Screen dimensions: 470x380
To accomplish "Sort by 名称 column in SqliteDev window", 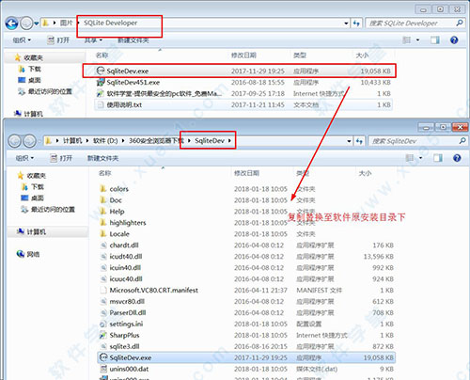I will click(x=105, y=173).
